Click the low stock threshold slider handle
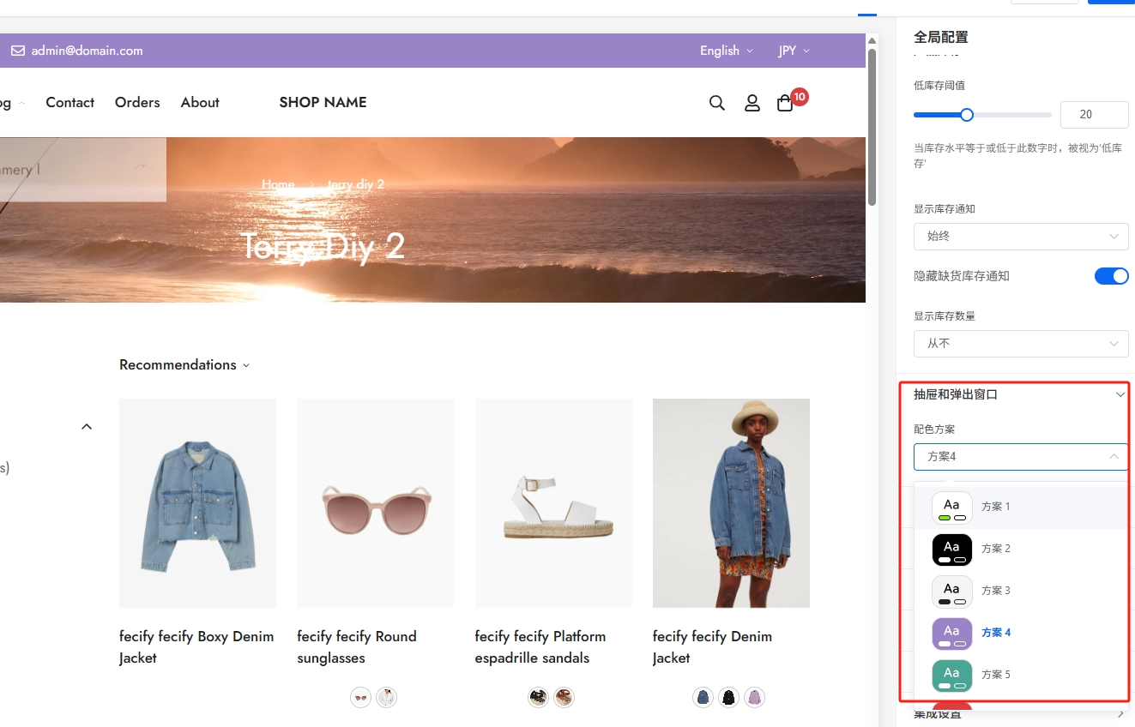The width and height of the screenshot is (1135, 727). (967, 115)
